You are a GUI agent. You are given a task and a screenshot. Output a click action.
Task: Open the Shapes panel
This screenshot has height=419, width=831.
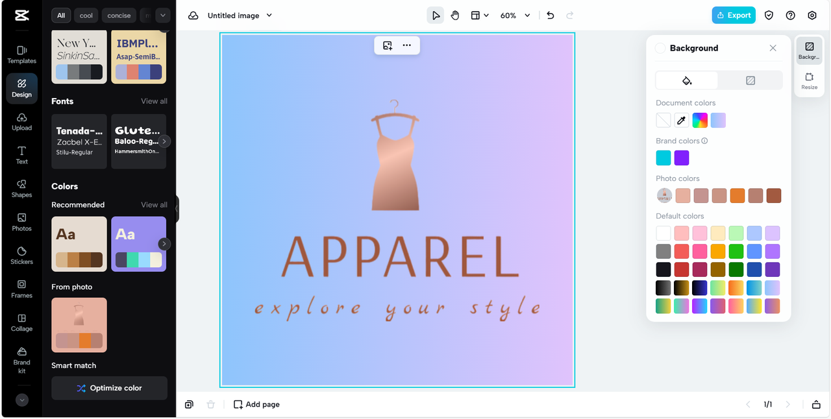[21, 189]
